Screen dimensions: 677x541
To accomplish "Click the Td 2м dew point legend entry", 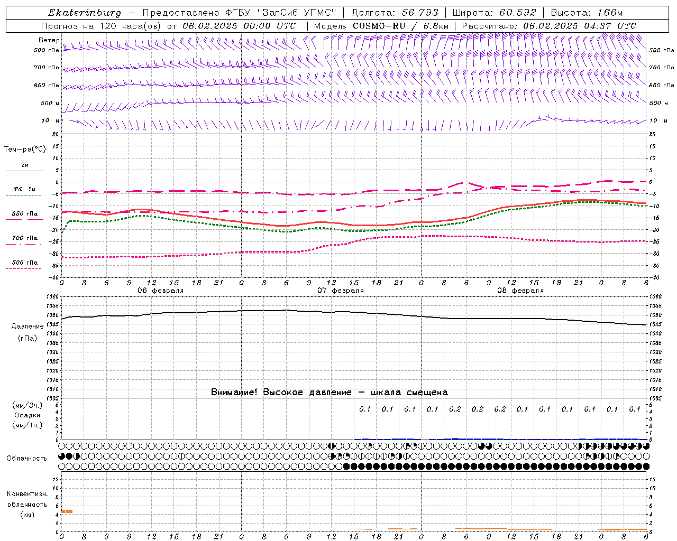I will [25, 189].
